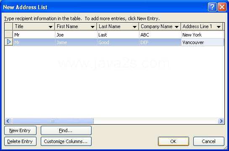Click the Delete Entry button
Viewport: 229px width, 151px height.
click(21, 141)
